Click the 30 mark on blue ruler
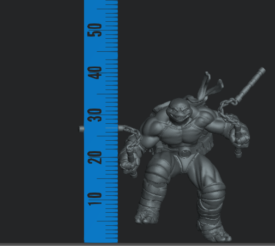275x246 pixels. pyautogui.click(x=94, y=115)
